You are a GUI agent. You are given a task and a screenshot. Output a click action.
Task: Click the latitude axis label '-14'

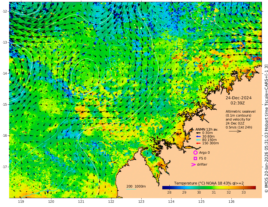point(5,73)
